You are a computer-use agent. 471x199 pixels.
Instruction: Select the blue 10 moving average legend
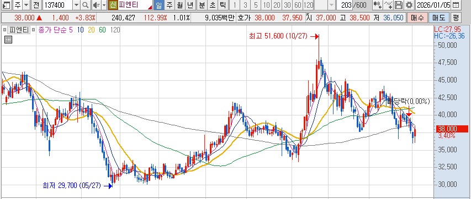pos(80,30)
